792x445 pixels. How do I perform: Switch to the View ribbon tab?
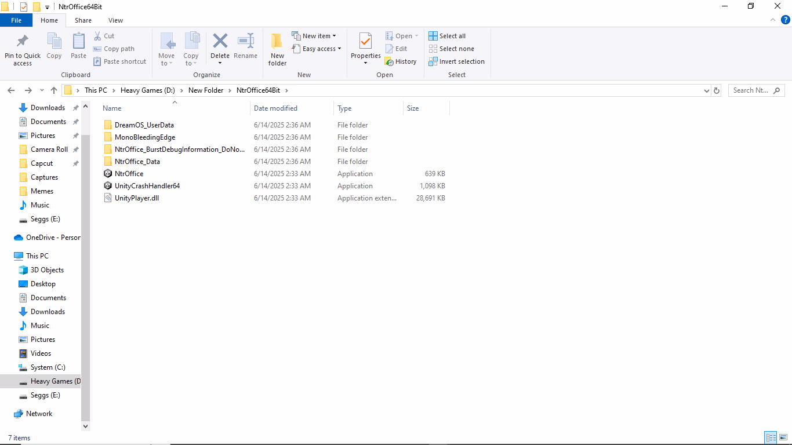(x=115, y=20)
